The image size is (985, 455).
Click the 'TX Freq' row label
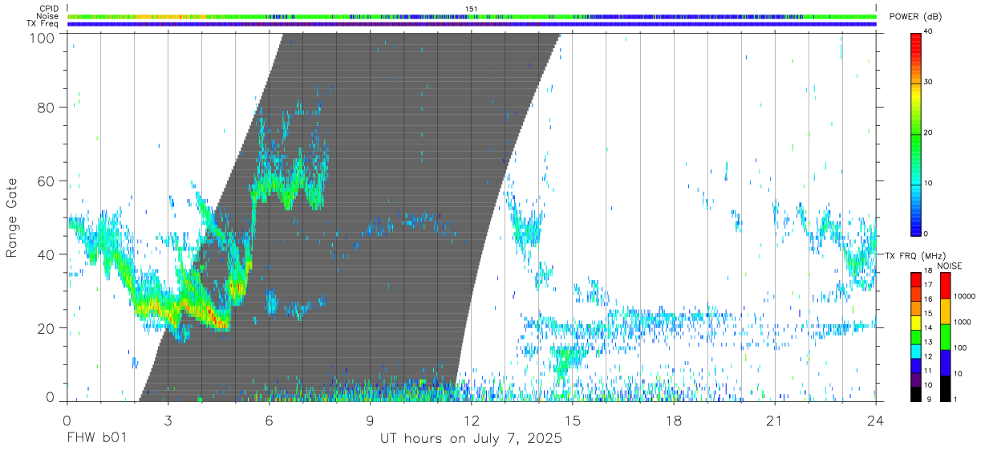43,24
